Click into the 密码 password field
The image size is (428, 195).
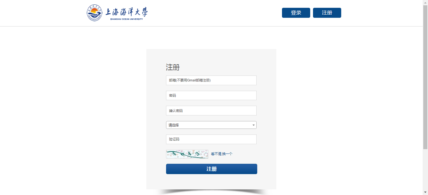tap(211, 95)
